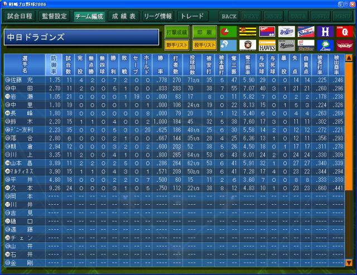Select player row 川井
The height and width of the screenshot is (275, 357).
[174, 205]
